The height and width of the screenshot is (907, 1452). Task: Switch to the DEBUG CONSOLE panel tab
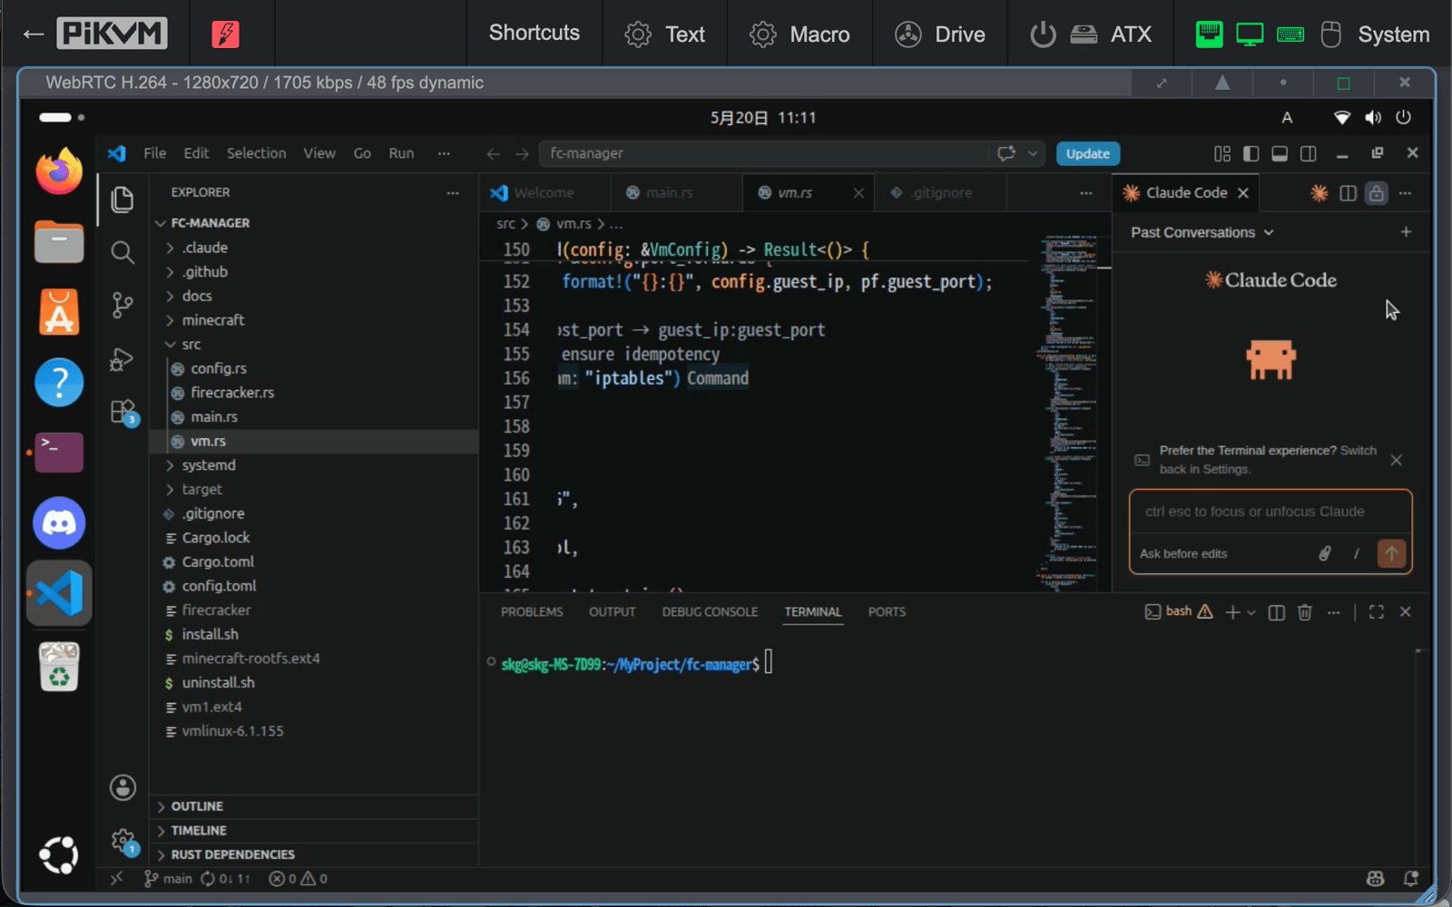tap(710, 612)
